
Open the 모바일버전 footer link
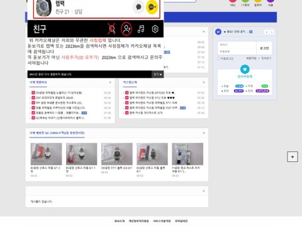click(x=181, y=221)
